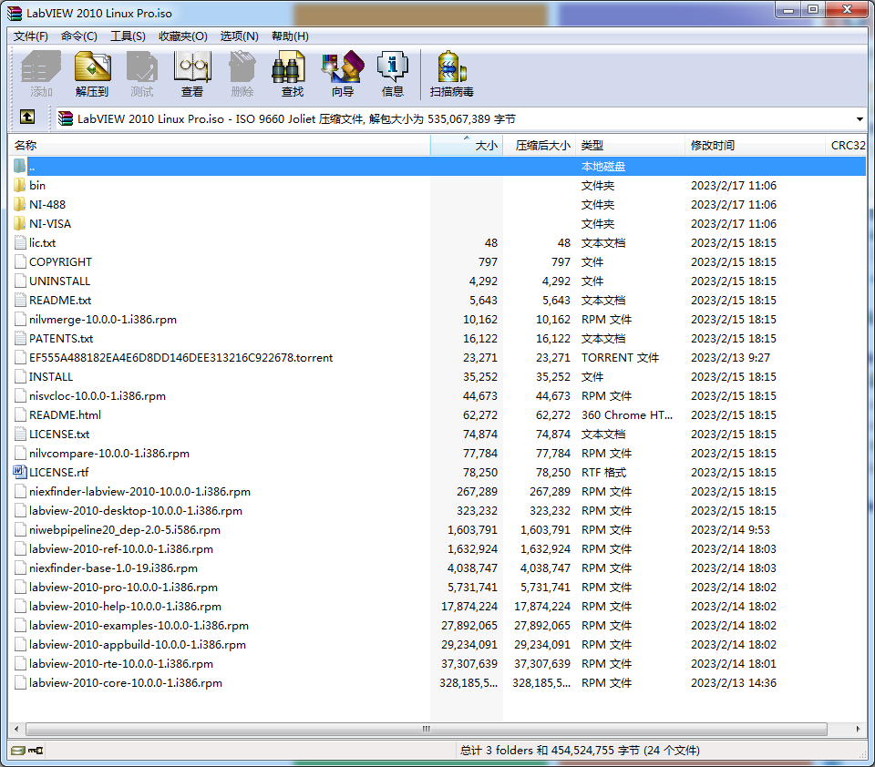Select the LICENSE.txt file name
Screen dimensions: 875x767
click(x=59, y=434)
